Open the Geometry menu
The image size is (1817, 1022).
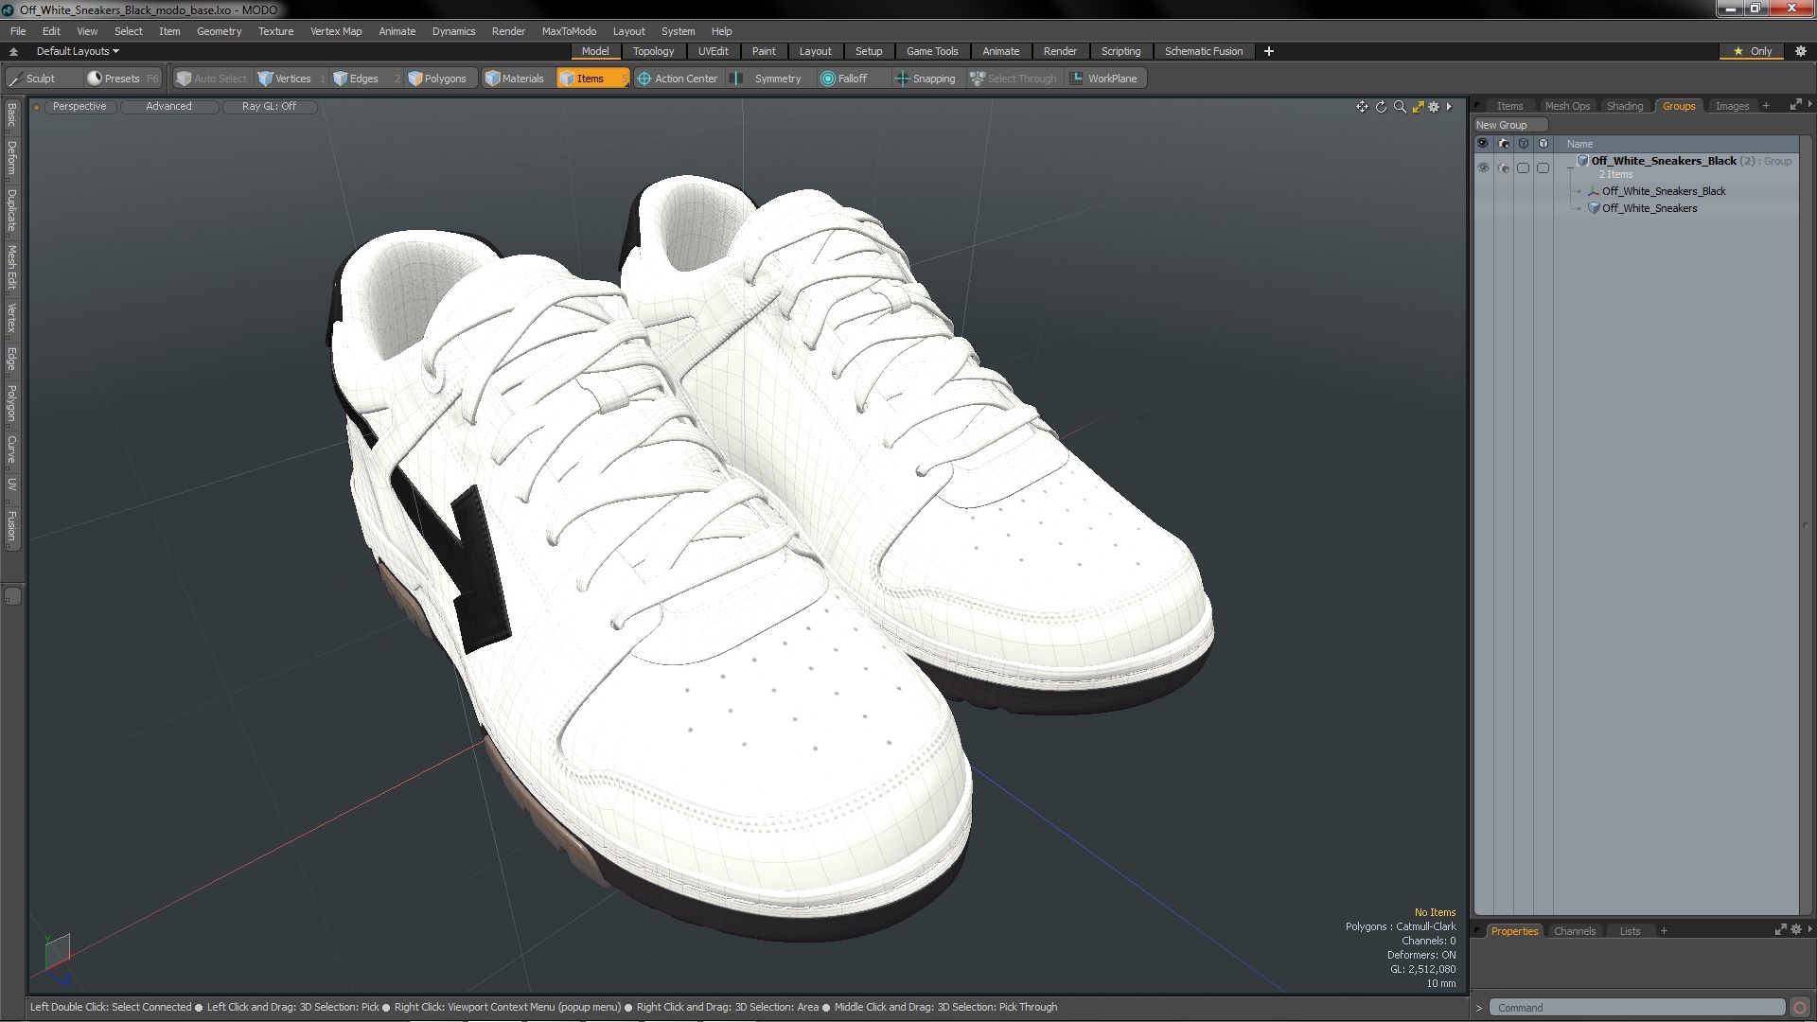coord(219,31)
